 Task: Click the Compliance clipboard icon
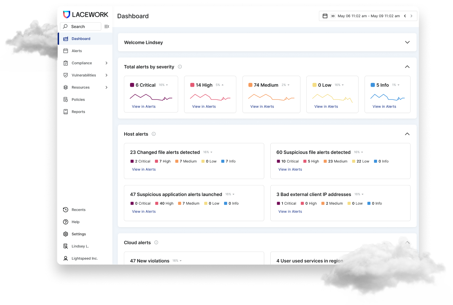coord(66,63)
